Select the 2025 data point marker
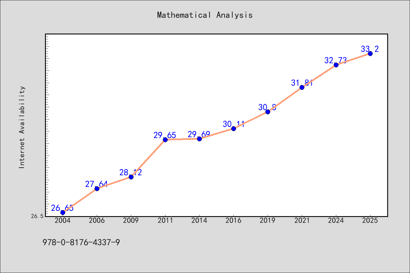The image size is (410, 273). (x=370, y=53)
